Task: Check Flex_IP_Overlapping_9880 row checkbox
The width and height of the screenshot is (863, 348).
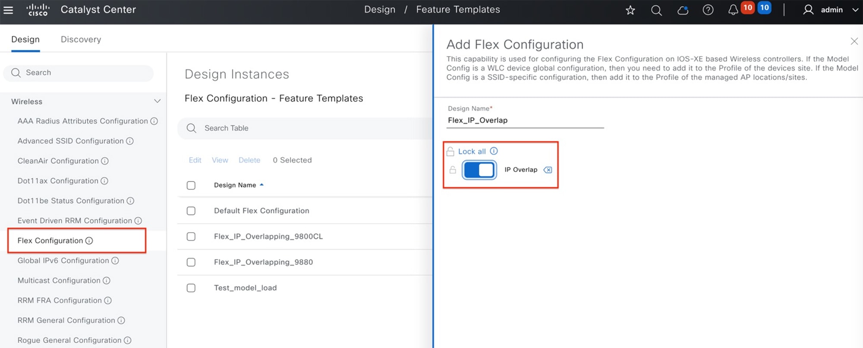Action: (x=191, y=262)
